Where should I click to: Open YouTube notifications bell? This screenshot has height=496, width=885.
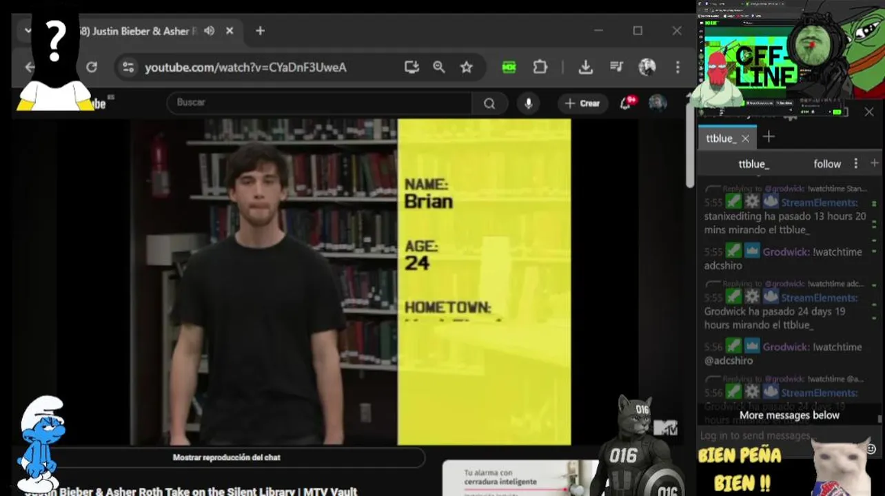point(626,103)
